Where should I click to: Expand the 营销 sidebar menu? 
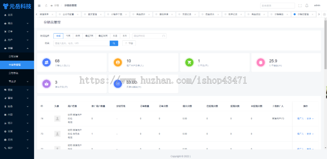point(17,98)
